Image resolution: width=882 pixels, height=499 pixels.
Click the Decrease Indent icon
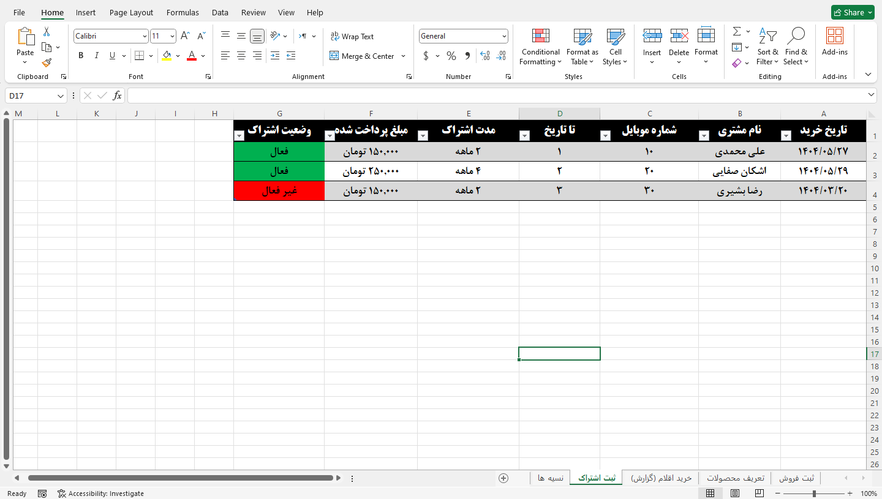(x=274, y=56)
